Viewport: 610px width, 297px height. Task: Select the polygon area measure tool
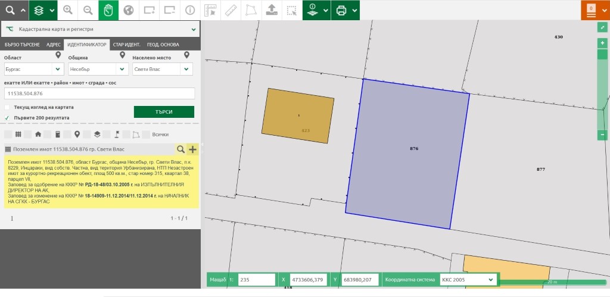(x=250, y=10)
